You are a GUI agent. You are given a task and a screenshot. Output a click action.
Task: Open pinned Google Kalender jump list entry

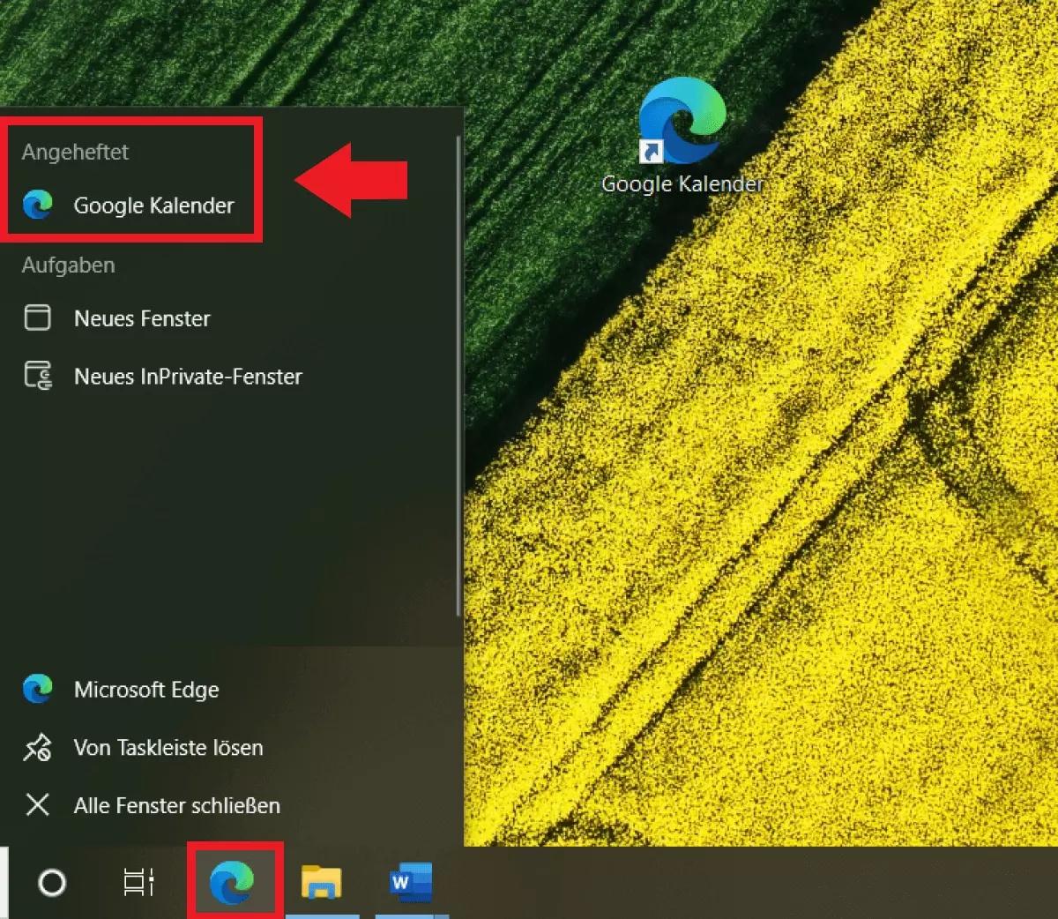pyautogui.click(x=229, y=205)
